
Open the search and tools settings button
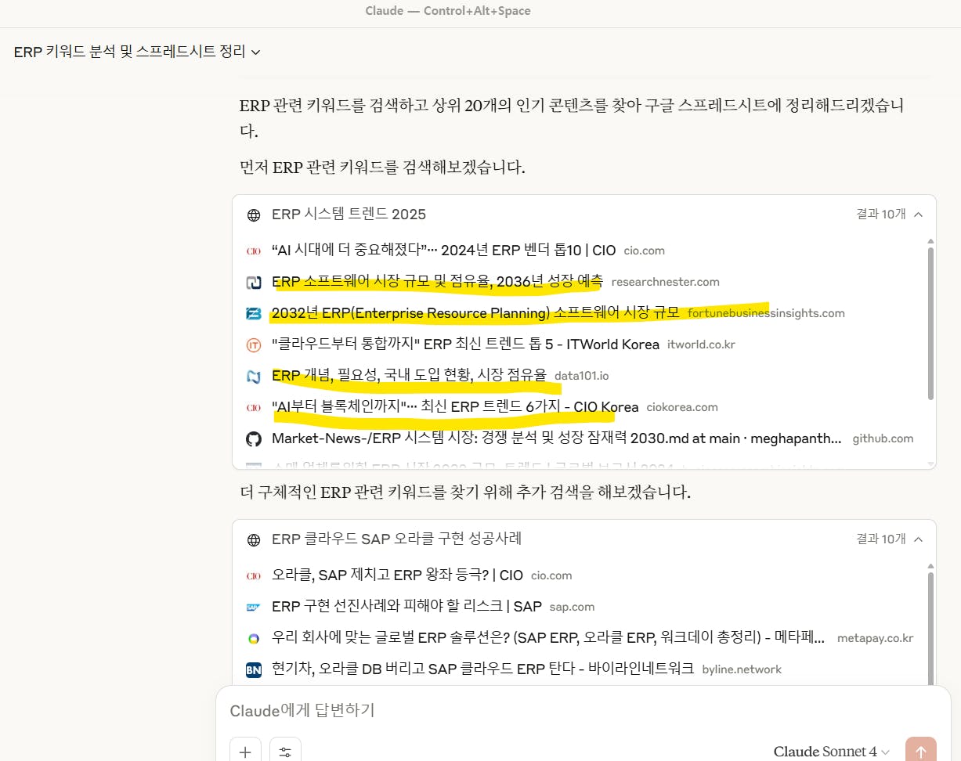pos(285,751)
